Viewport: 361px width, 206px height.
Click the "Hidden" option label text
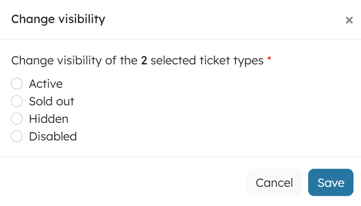tap(48, 119)
